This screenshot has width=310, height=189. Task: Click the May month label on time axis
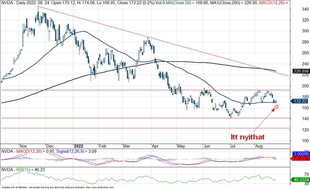[x=181, y=146]
